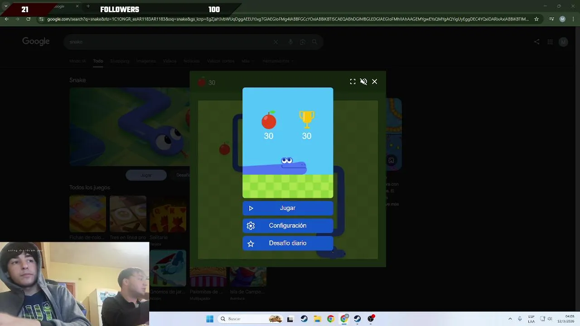Screen dimensions: 580x326
Task: Click the red apple score icon in menu card
Action: coord(269,120)
